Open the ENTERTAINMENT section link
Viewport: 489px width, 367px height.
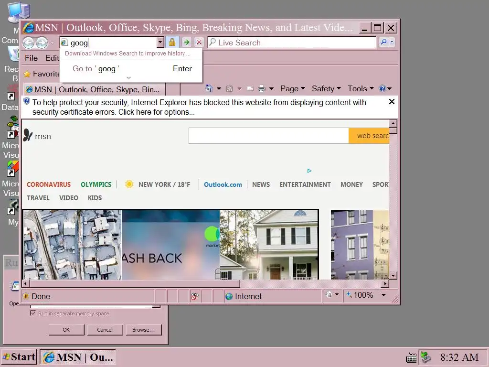[305, 184]
